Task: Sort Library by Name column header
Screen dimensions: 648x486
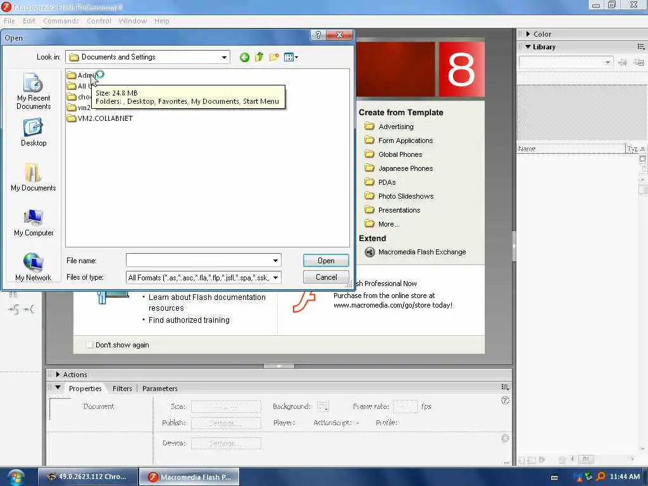Action: pyautogui.click(x=571, y=149)
